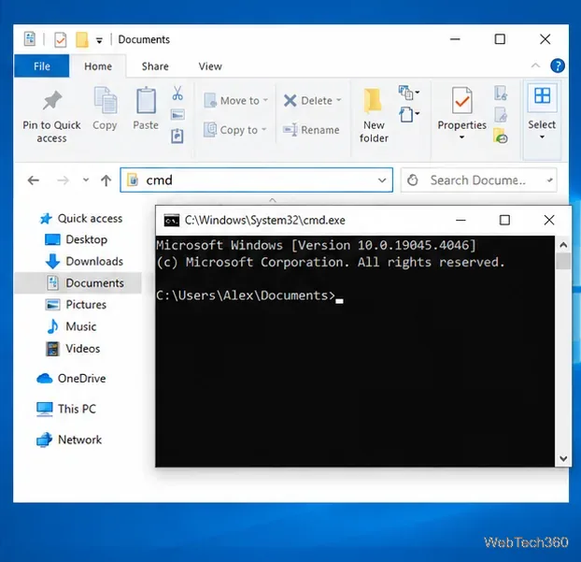
Task: Select This PC in navigation pane
Action: point(66,409)
